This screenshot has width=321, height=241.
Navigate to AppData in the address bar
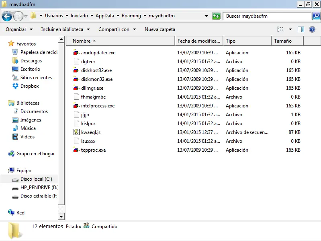coord(105,16)
